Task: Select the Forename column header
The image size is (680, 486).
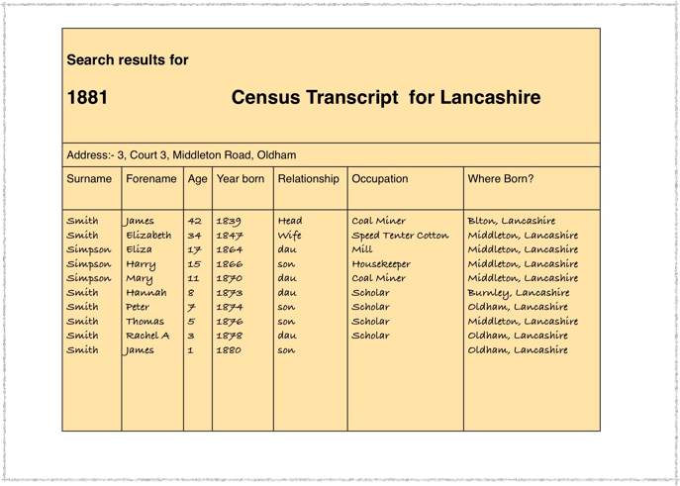Action: click(x=151, y=179)
